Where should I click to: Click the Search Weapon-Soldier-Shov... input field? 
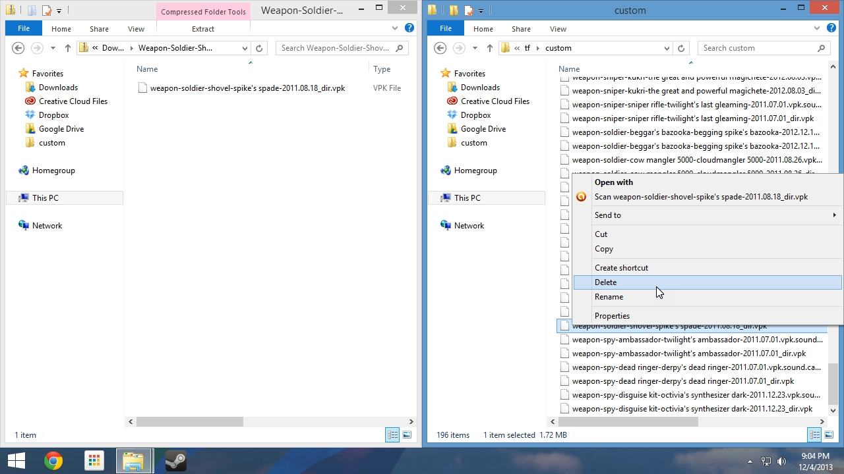coord(342,48)
